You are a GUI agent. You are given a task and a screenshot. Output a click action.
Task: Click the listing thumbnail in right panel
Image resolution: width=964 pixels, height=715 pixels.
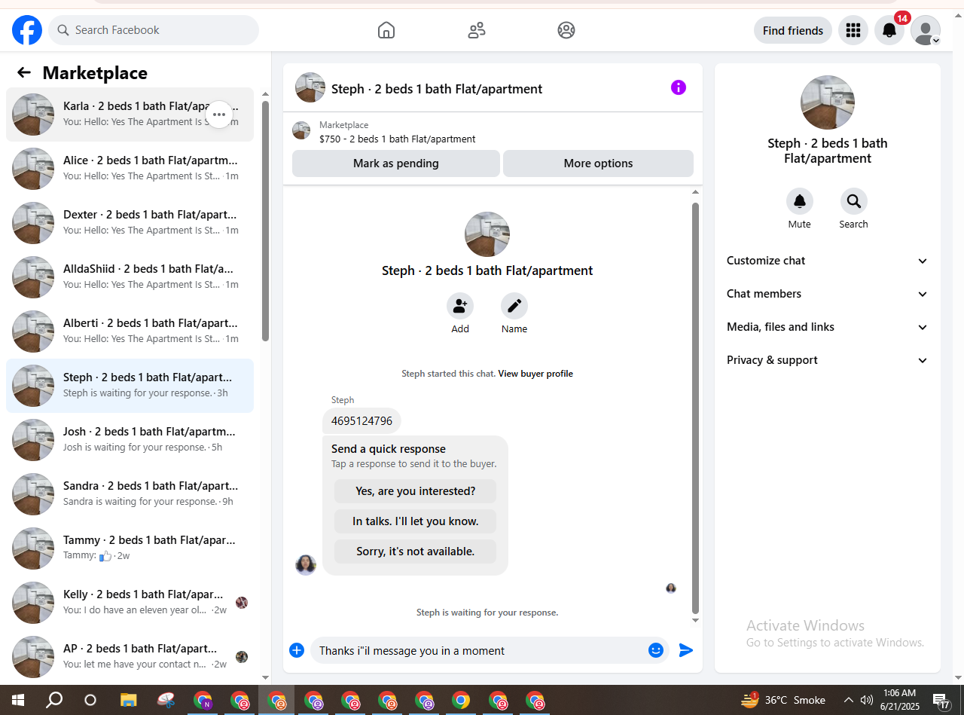click(828, 102)
